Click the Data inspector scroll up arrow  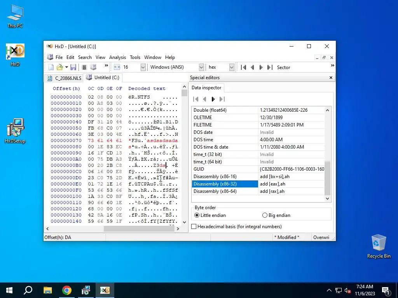click(x=327, y=110)
